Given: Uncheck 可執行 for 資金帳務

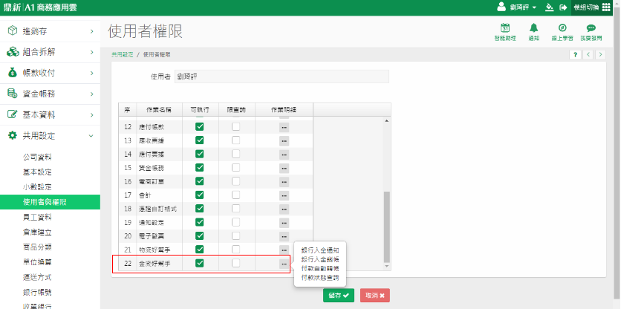Looking at the screenshot, I should coord(200,168).
